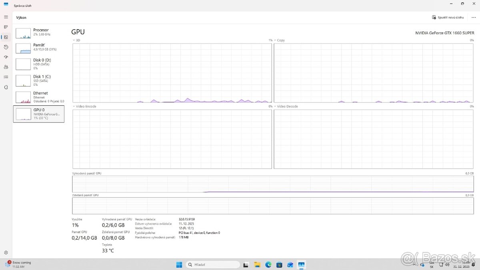Open the Processes page icon in sidebar
Image resolution: width=480 pixels, height=270 pixels.
[x=6, y=27]
